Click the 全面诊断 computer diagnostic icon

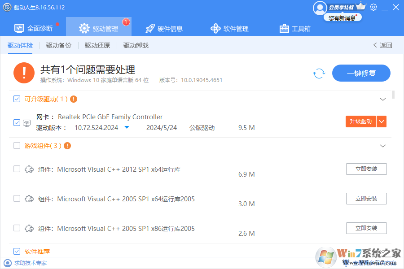point(19,28)
